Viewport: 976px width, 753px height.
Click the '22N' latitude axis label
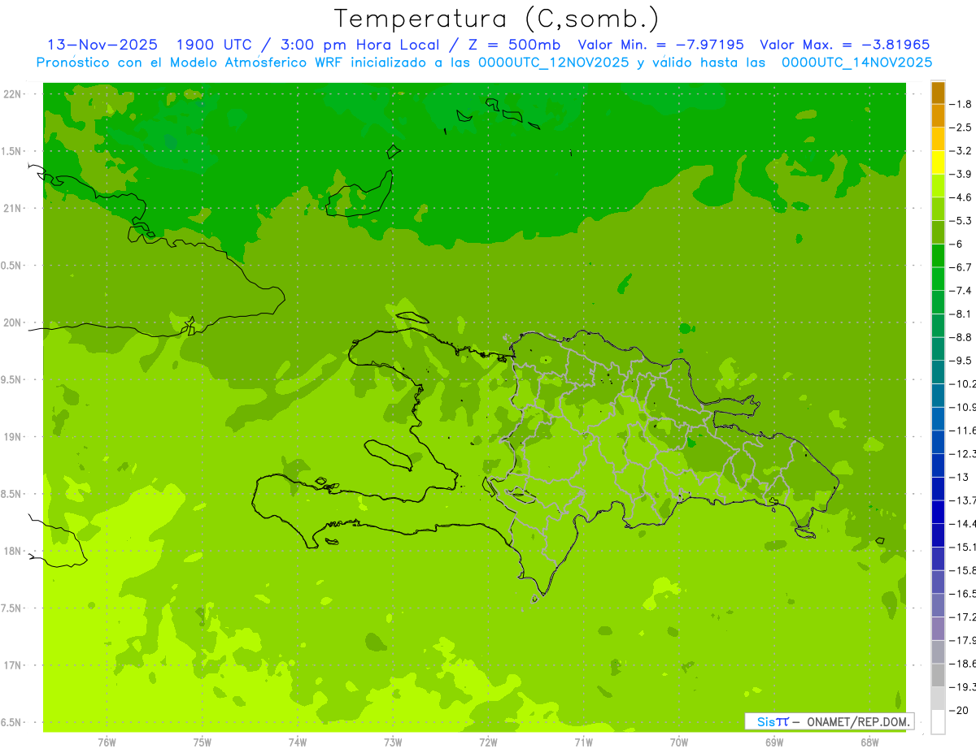pos(13,94)
